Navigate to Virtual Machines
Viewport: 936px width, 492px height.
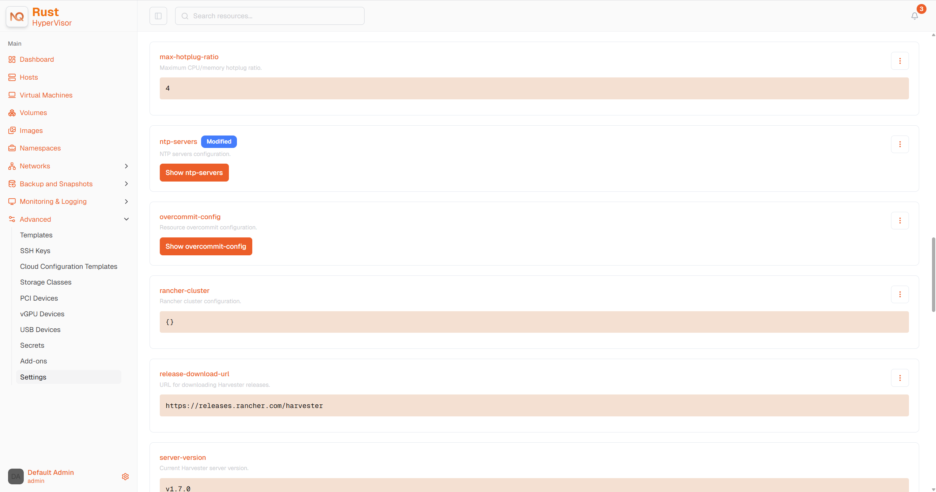46,95
